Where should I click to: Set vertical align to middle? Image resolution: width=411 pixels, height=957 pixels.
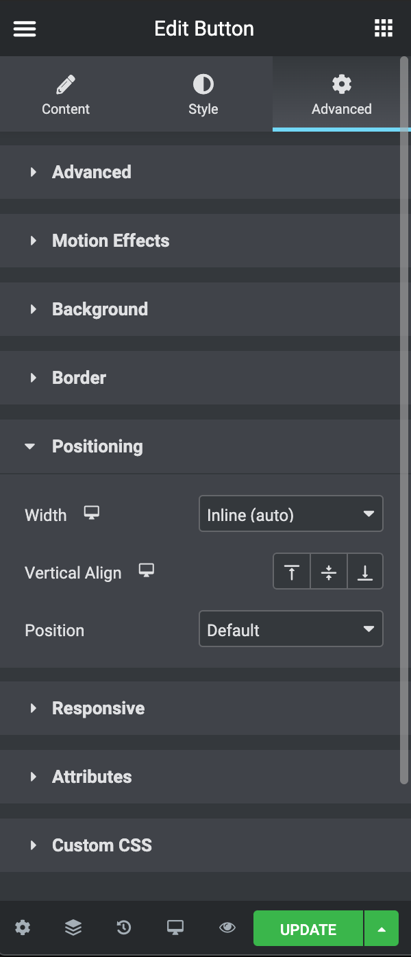tap(329, 572)
